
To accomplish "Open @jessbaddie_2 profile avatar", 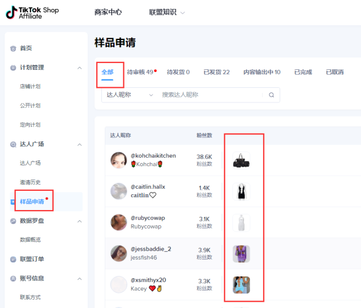I will [119, 253].
